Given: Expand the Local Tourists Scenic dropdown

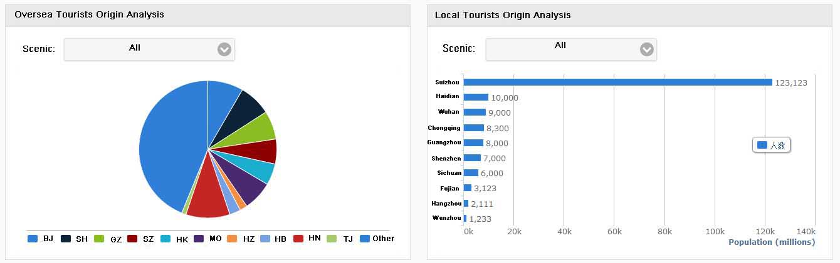Looking at the screenshot, I should [570, 49].
